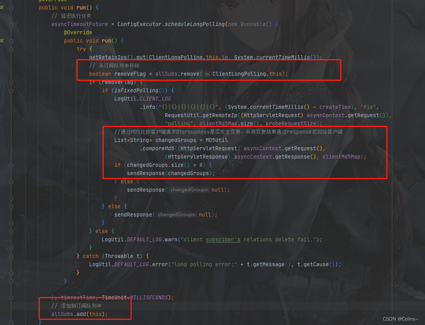Image resolution: width=425 pixels, height=325 pixels.
Task: Click 'ConfigExecutor' class reference
Action: tap(139, 24)
